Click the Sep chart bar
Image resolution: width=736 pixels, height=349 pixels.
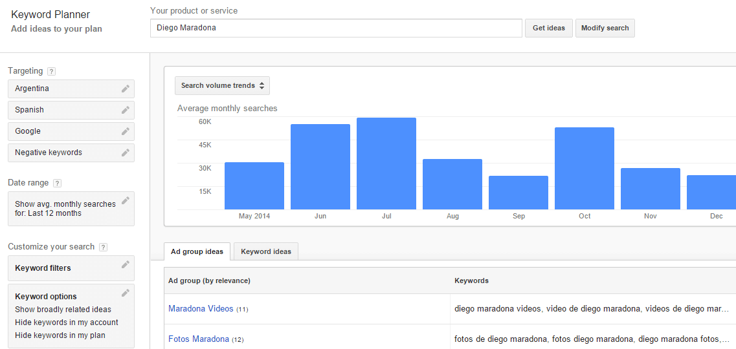click(x=519, y=193)
